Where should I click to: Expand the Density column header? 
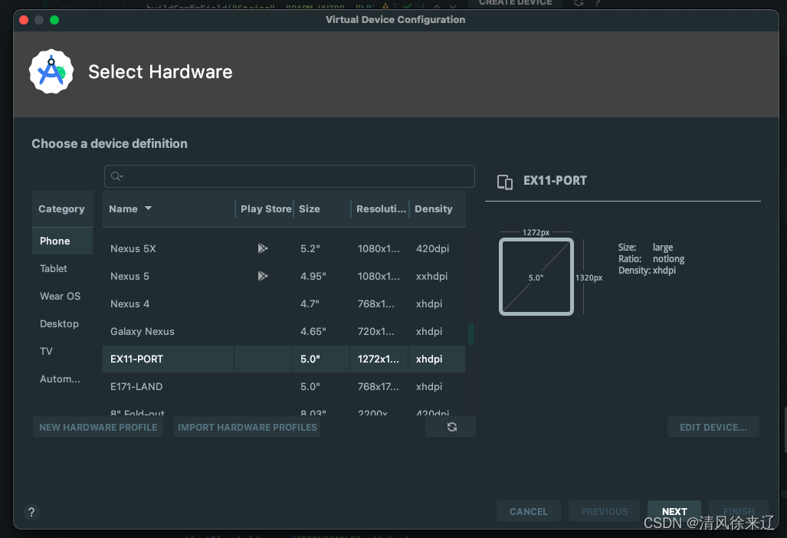pos(433,208)
